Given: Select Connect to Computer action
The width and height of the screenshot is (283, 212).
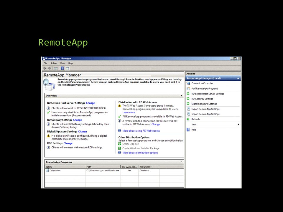Looking at the screenshot, I should click(202, 83).
